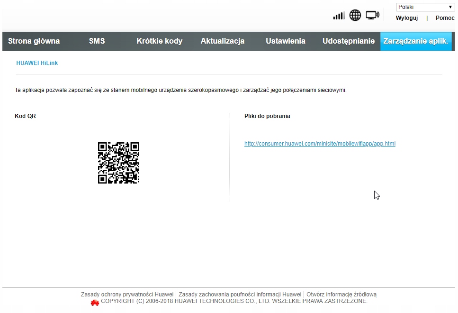458x313 pixels.
Task: Open the SMS tab
Action: (97, 41)
